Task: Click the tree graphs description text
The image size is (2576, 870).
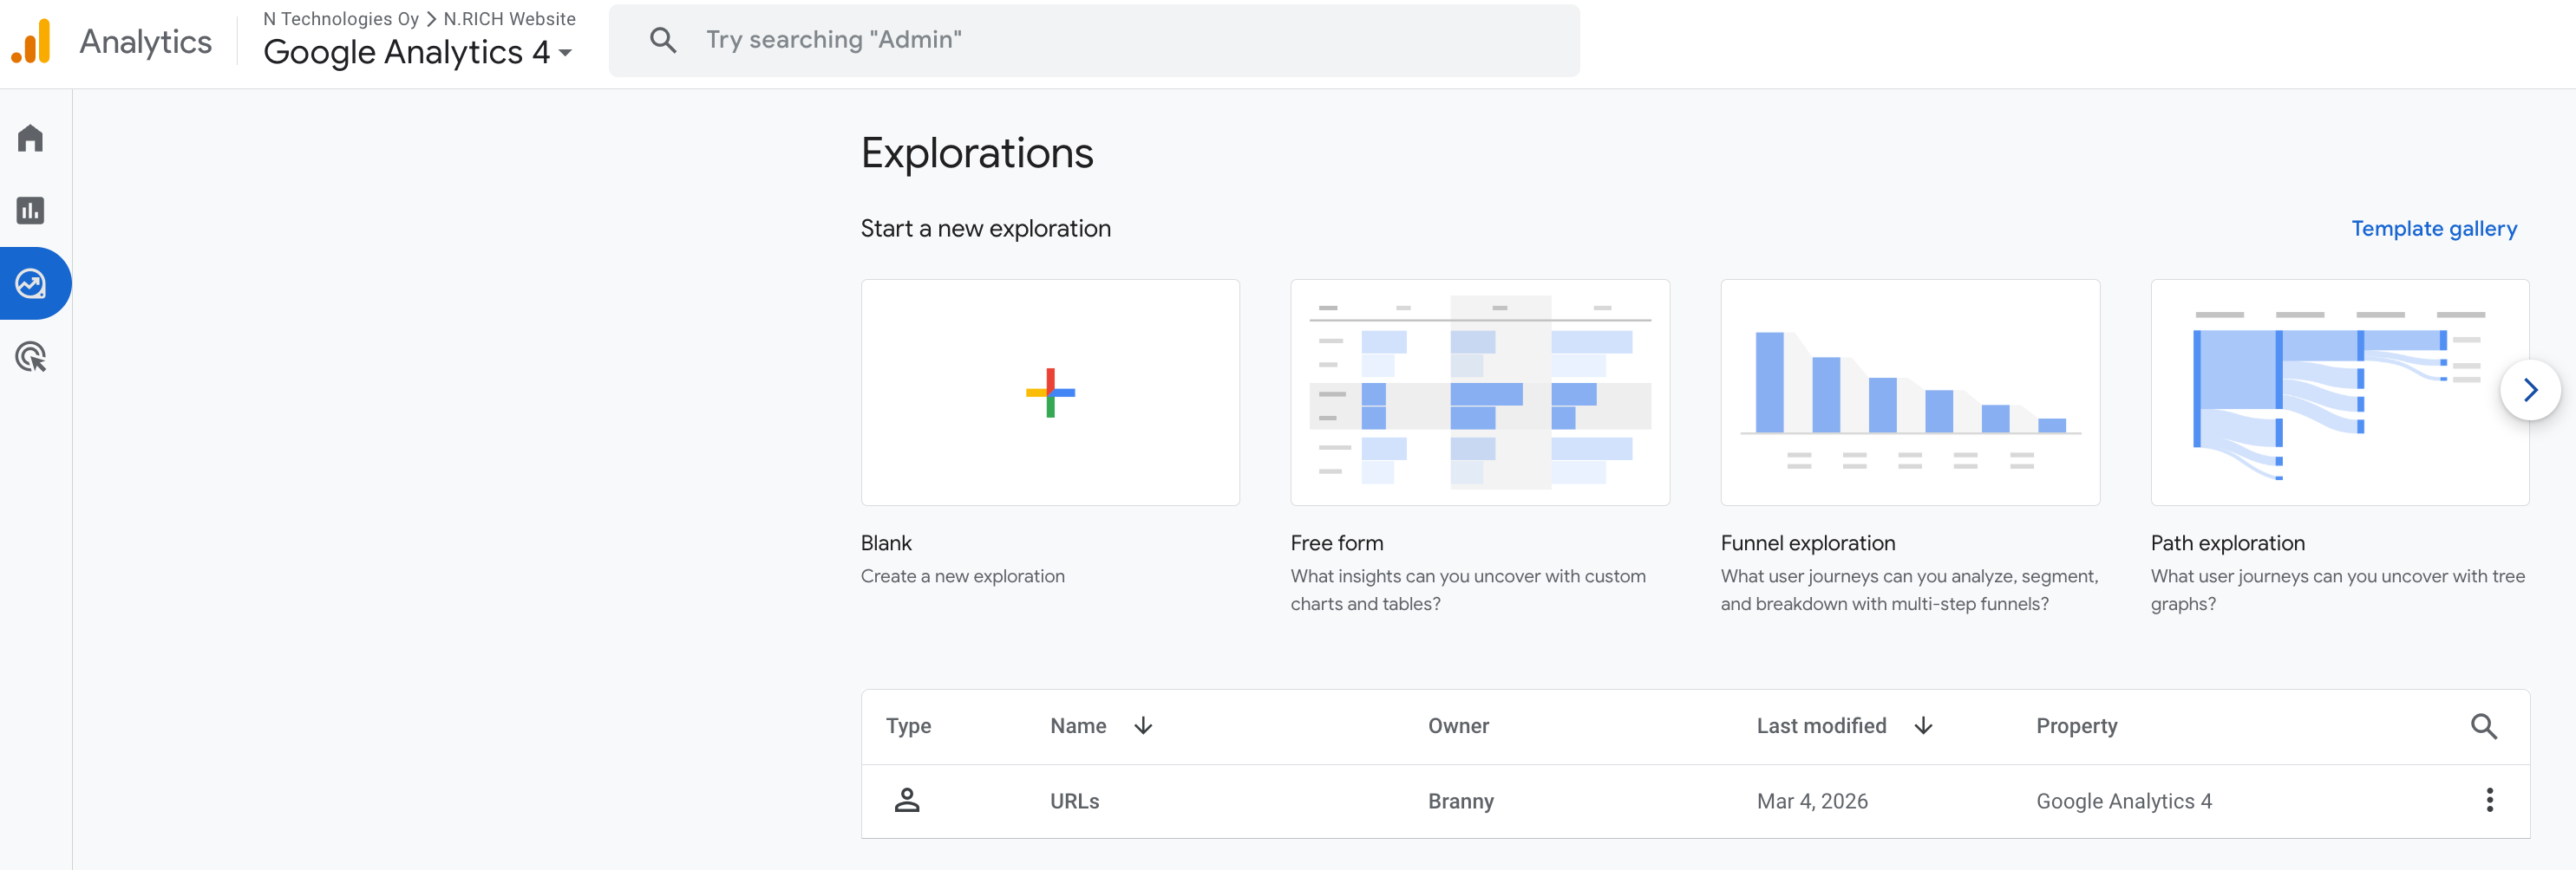Action: coord(2338,590)
